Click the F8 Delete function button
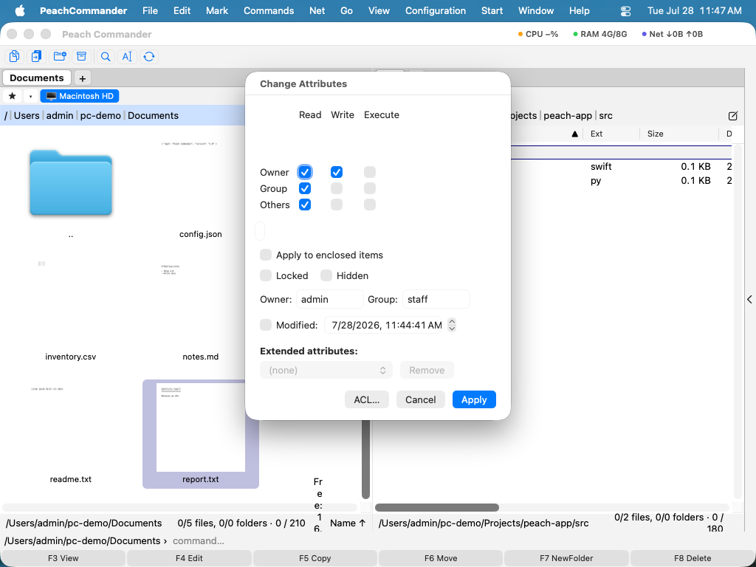Screen dimensions: 756x567 pos(693,558)
